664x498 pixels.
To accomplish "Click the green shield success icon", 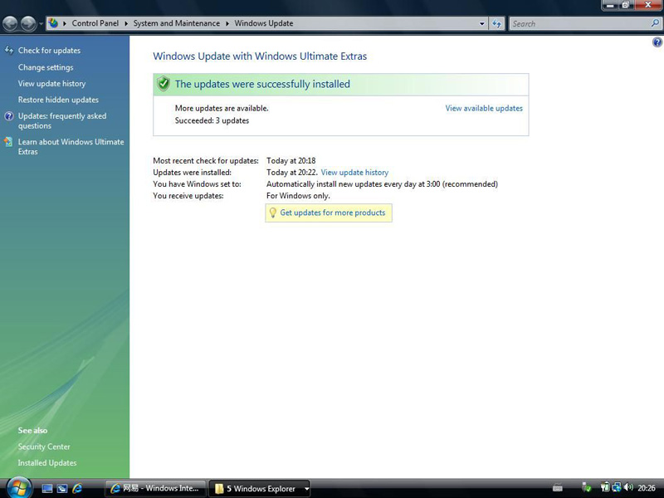I will point(163,84).
